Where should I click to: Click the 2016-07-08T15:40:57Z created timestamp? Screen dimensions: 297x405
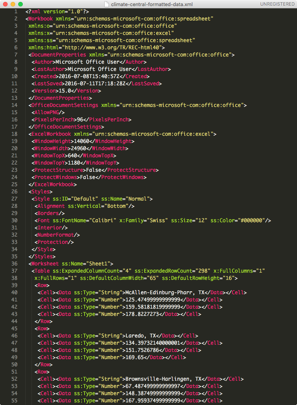(89, 77)
